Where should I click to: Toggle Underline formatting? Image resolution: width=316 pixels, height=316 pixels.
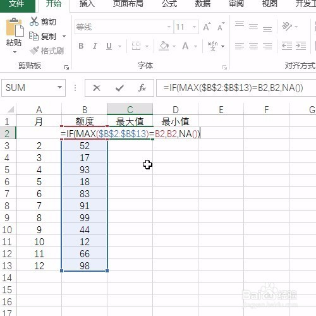(x=109, y=46)
